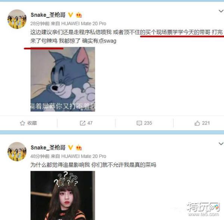Viewport: 224px width, 220px height.
Task: Open the second post's Snake_圣枪哥 avatar
Action: coord(17,152)
